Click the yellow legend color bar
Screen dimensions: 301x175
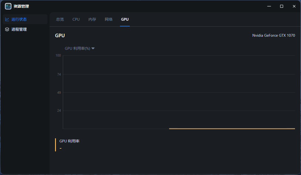pyautogui.click(x=55, y=145)
